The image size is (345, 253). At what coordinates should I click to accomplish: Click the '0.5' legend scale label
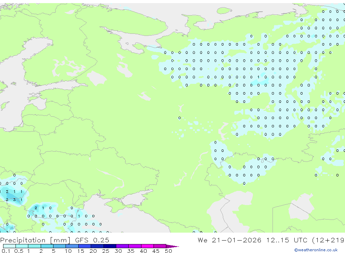click(19, 251)
